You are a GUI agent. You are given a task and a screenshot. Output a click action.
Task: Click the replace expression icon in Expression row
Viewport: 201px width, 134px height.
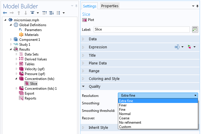click(x=177, y=47)
